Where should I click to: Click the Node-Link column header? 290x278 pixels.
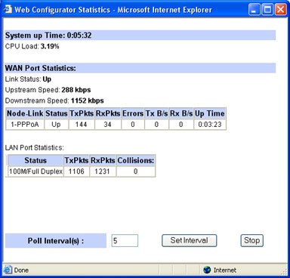(x=25, y=113)
